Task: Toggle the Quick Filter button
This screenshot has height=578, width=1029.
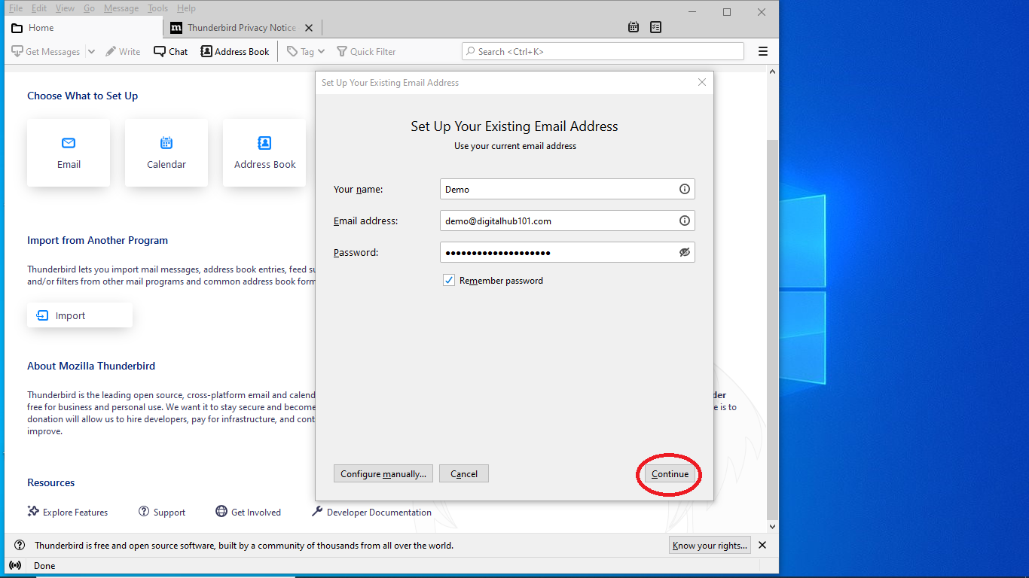Action: pyautogui.click(x=366, y=52)
